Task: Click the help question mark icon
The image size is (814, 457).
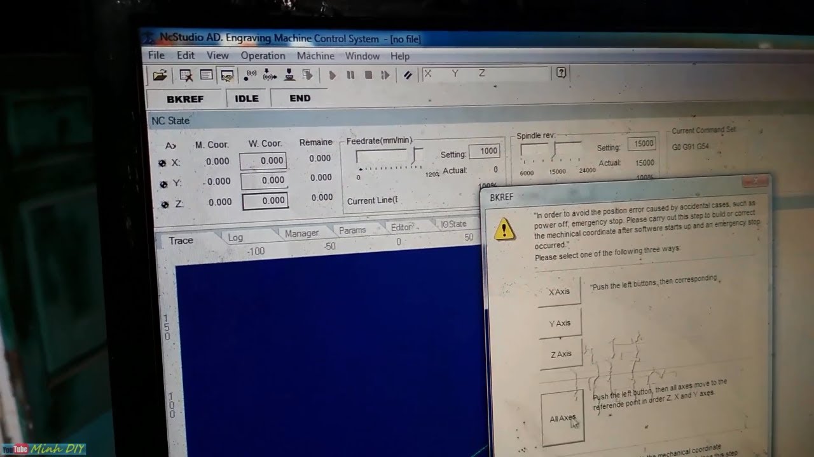Action: point(561,72)
